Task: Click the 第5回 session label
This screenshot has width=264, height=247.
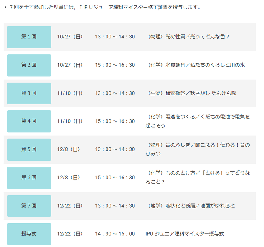Action: point(29,149)
